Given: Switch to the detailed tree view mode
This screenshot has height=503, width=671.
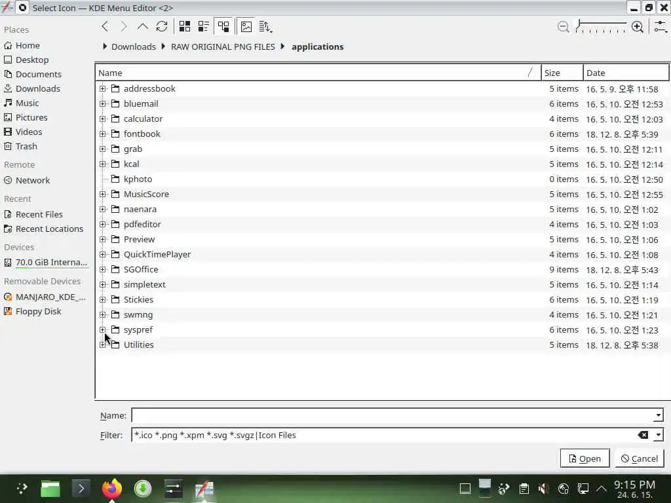Looking at the screenshot, I should click(223, 26).
